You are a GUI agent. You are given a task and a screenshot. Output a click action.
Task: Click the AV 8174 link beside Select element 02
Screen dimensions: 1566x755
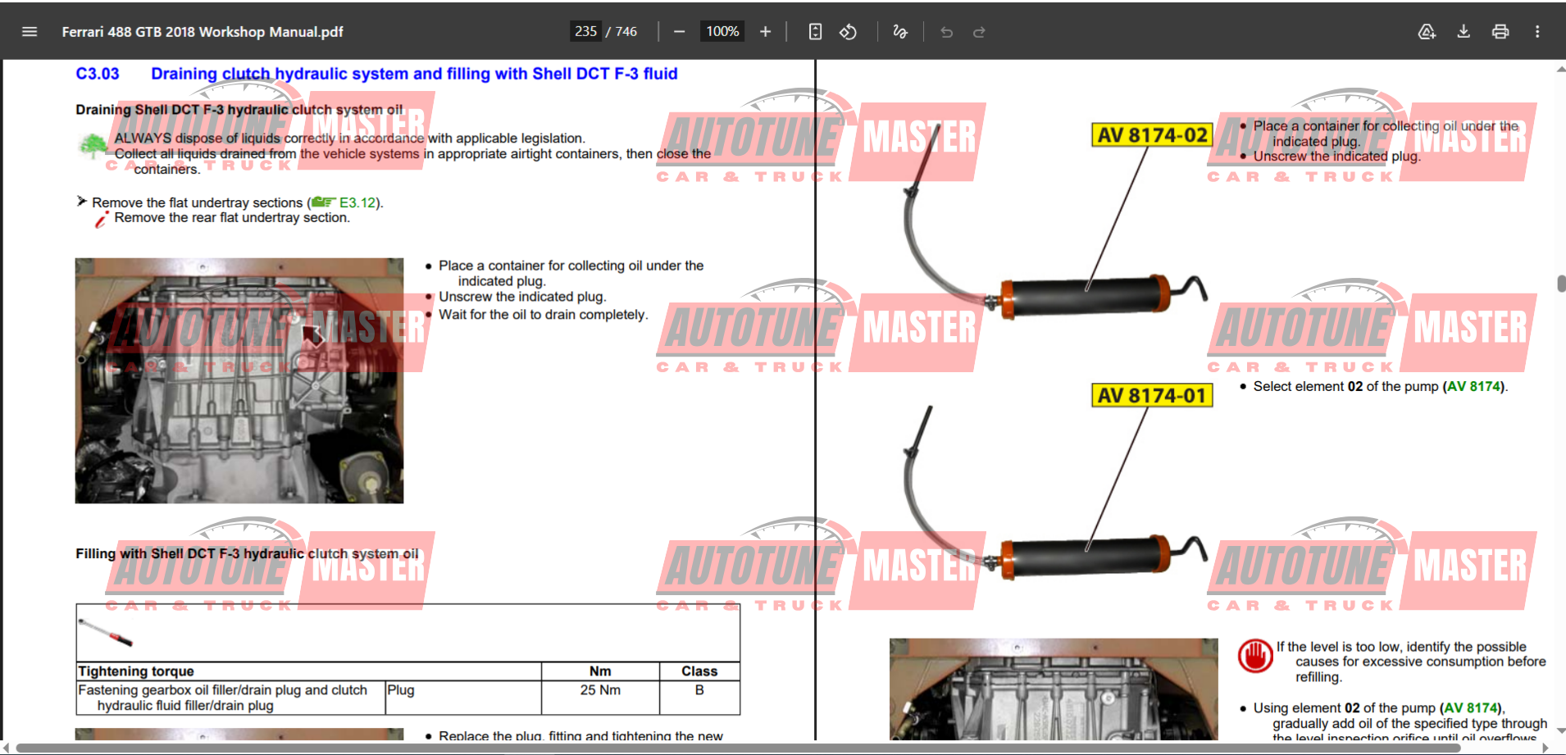pyautogui.click(x=1475, y=387)
